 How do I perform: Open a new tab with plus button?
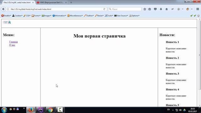(x=71, y=3)
